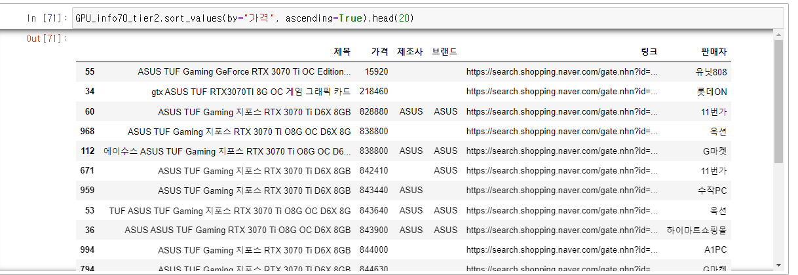Viewport: 798px width, 275px height.
Task: Click title starting with '에이수스 ASUS TUF Gaming'
Action: point(227,151)
